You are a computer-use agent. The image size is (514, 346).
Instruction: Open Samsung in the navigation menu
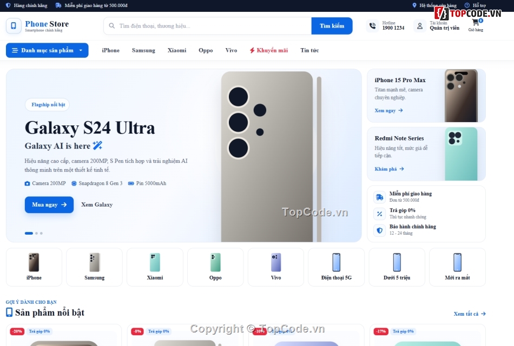click(x=143, y=50)
